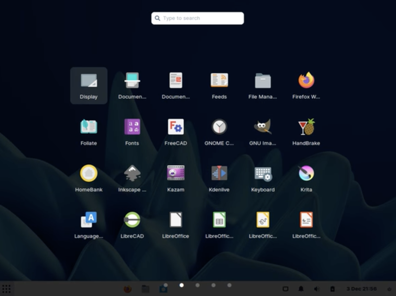Open the folder icon in the taskbar
This screenshot has width=396, height=296.
[x=145, y=289]
